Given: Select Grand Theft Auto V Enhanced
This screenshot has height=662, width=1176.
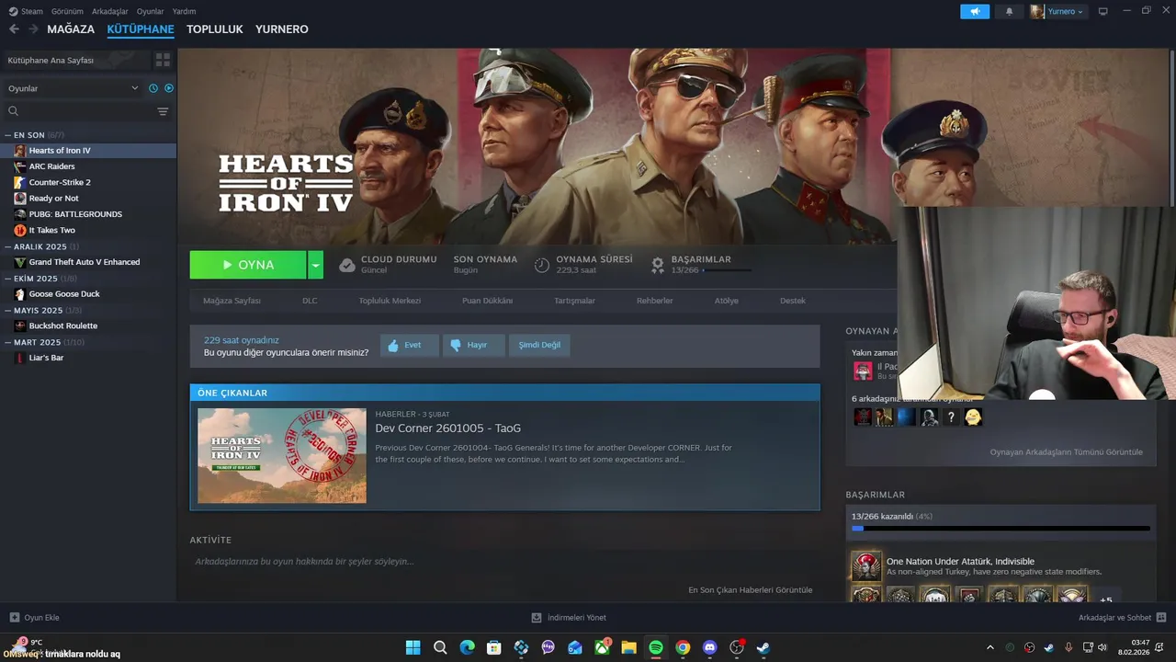Looking at the screenshot, I should (88, 262).
